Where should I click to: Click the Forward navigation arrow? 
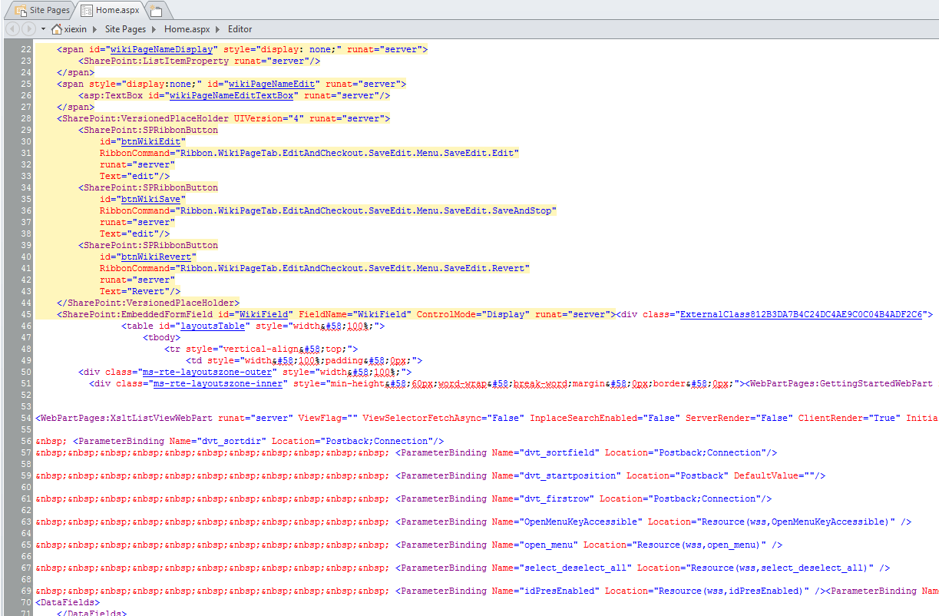pos(28,28)
